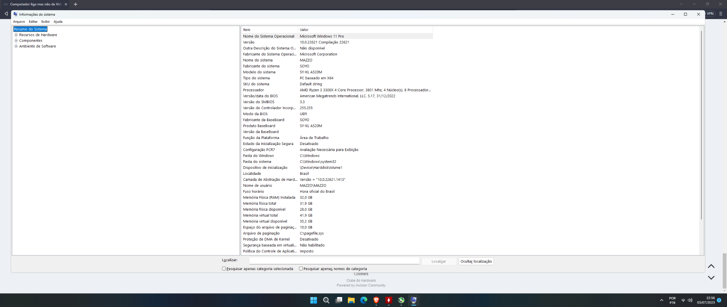This screenshot has width=727, height=307.
Task: Click the Localizar button
Action: point(439,261)
